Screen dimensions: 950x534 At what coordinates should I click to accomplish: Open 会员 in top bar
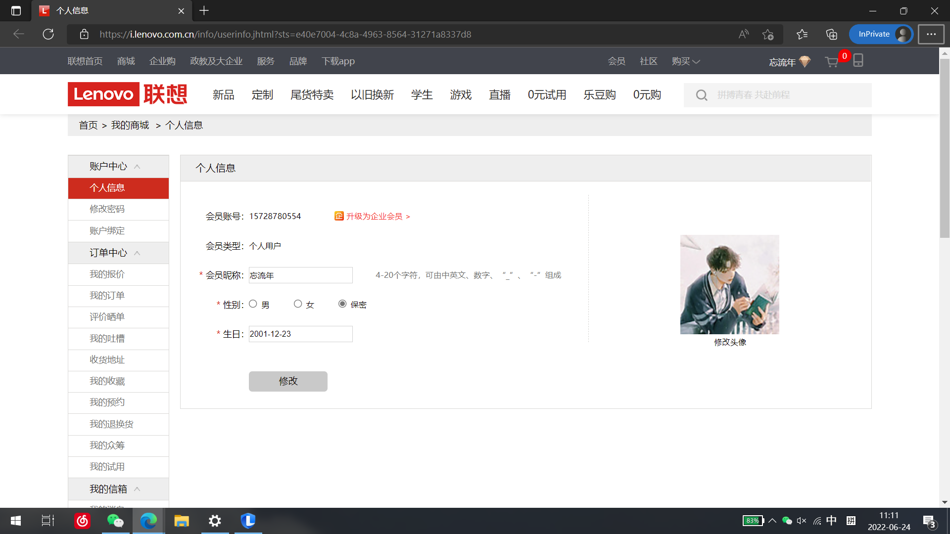pos(617,61)
